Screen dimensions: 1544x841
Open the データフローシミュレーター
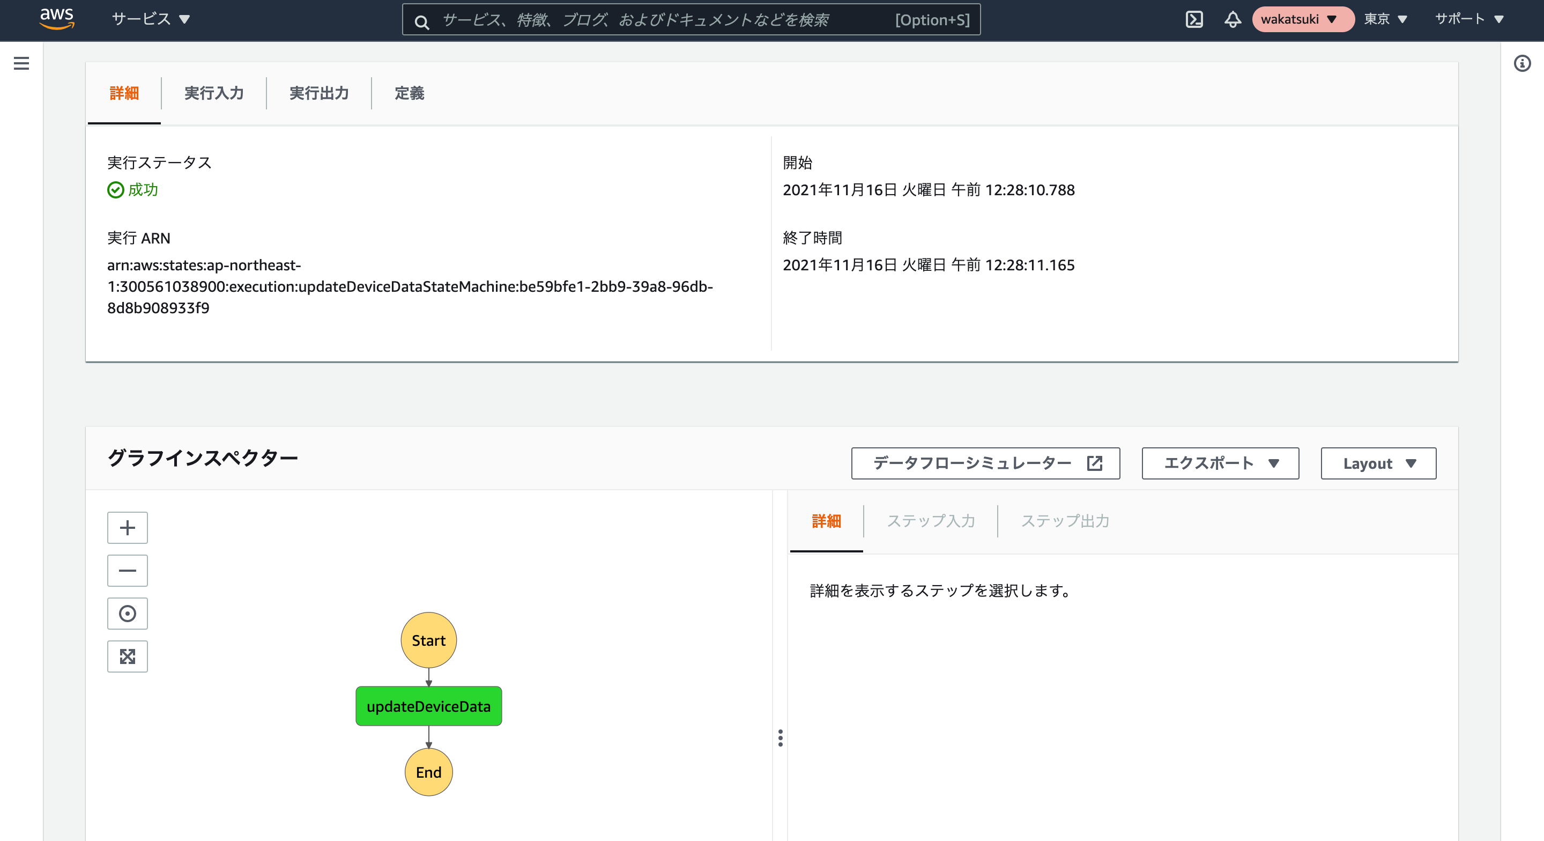point(985,463)
